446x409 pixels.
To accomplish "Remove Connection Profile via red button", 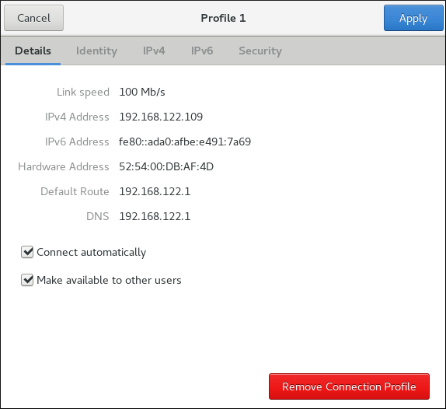I will coord(349,386).
